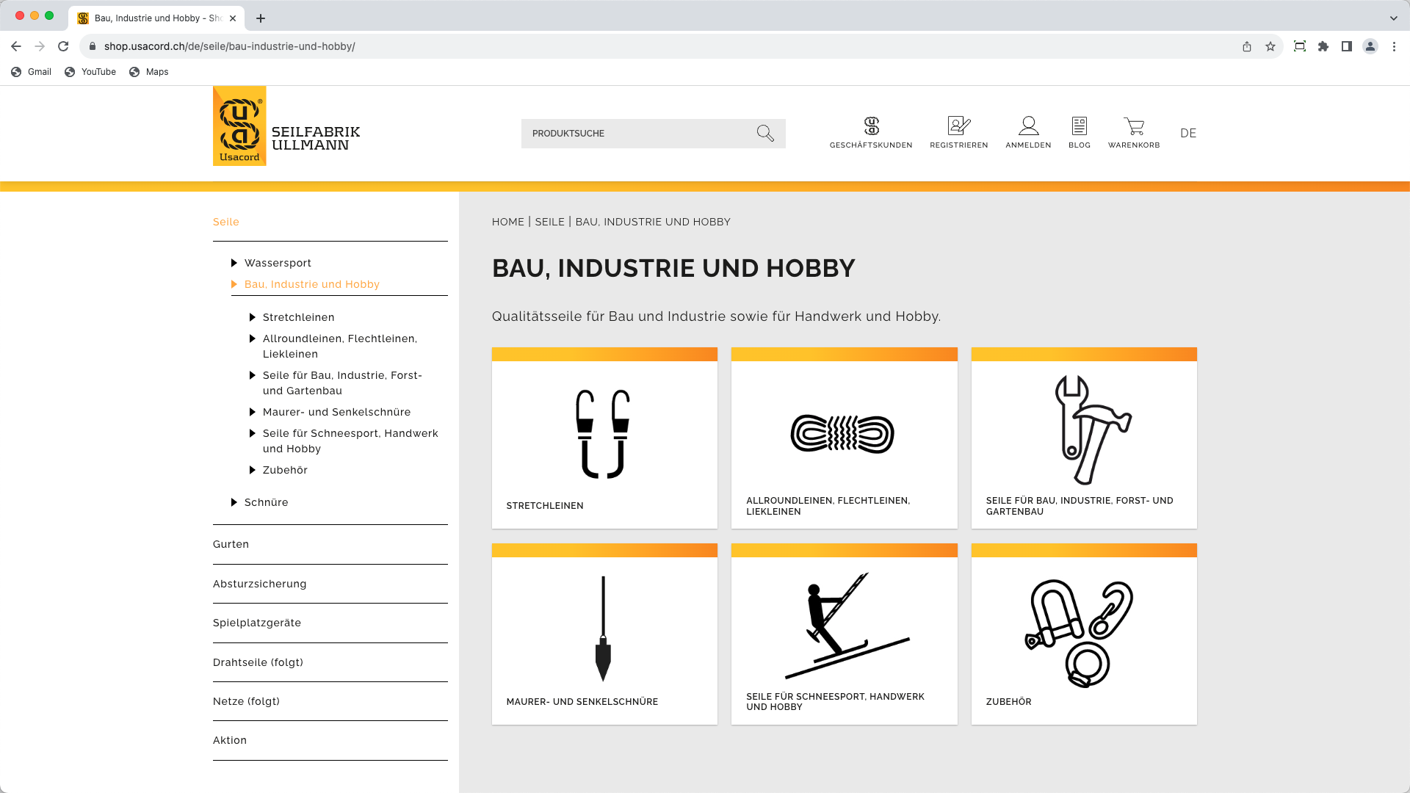Click the Geschäftskunden icon in header
Viewport: 1410px width, 793px height.
point(871,126)
